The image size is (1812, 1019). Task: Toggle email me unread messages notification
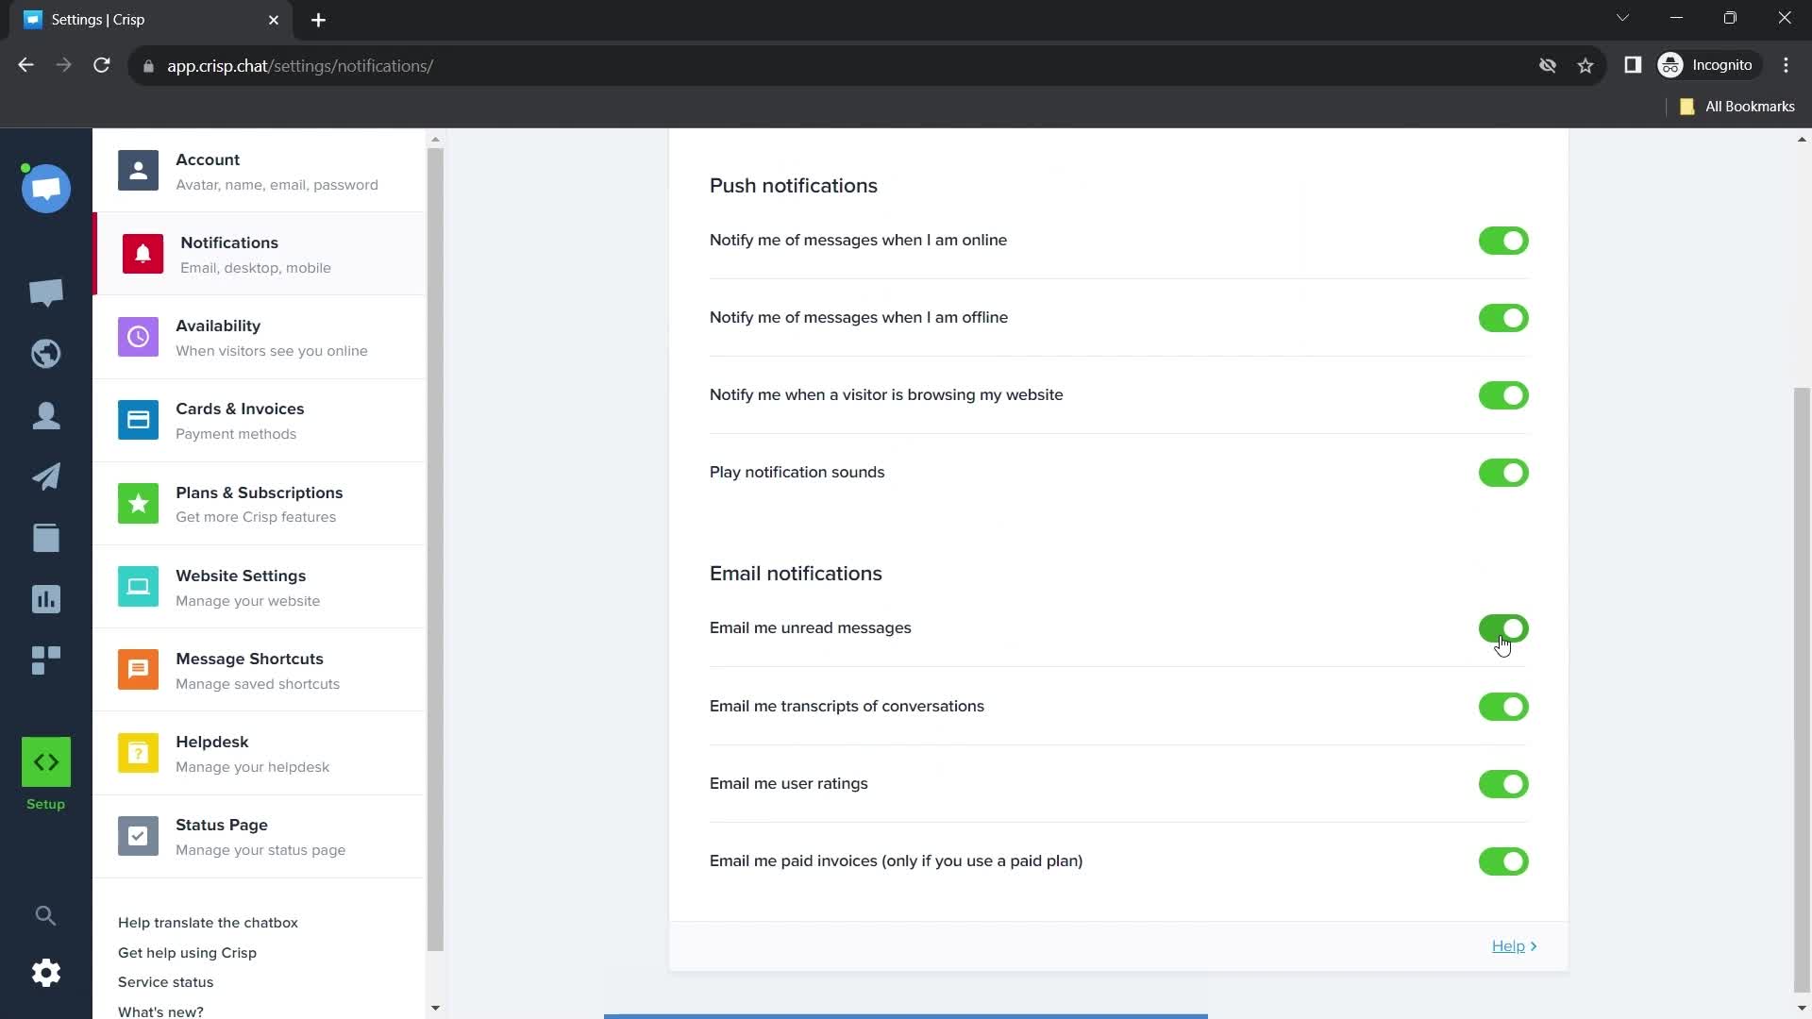coord(1503,627)
